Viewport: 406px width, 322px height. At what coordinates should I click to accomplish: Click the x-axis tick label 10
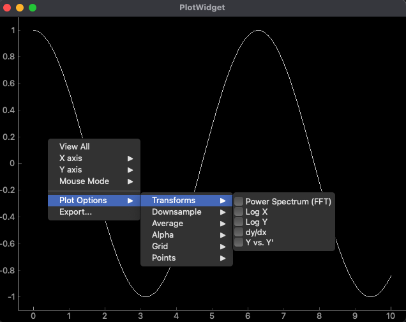(x=391, y=316)
